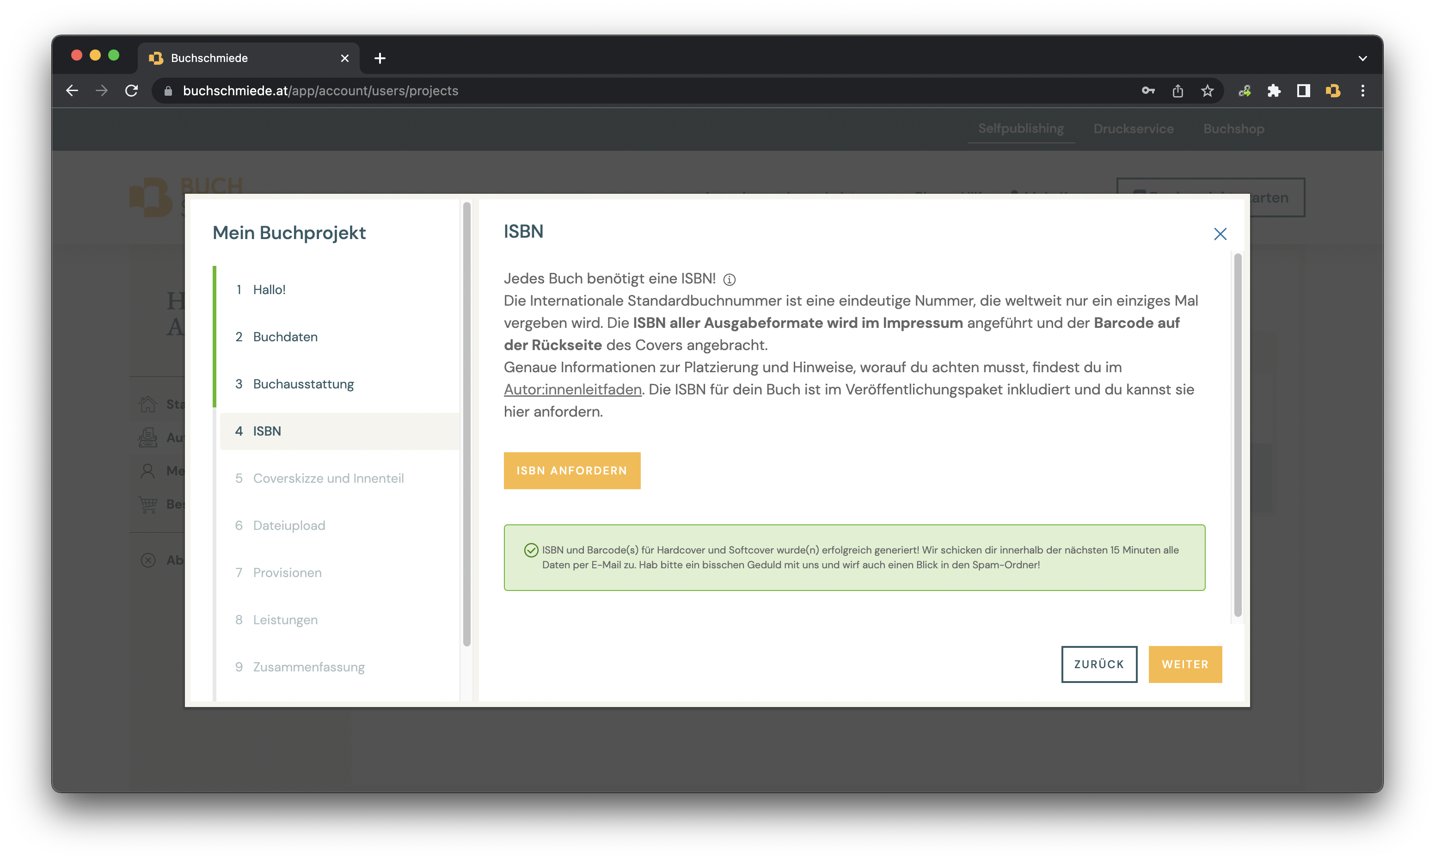Screen dimensions: 1435x861
Task: Click the steps list scrollbar
Action: click(466, 424)
